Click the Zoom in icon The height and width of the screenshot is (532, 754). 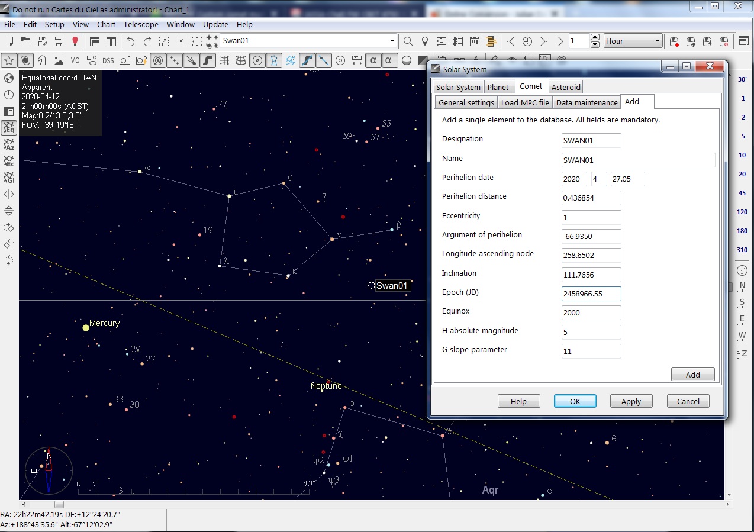[x=164, y=41]
